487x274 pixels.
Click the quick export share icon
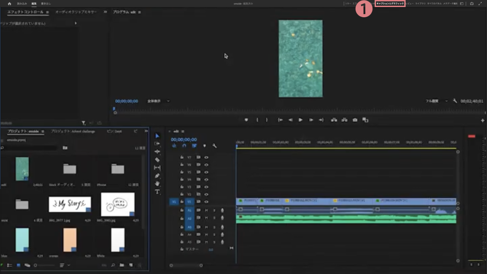coord(472,4)
